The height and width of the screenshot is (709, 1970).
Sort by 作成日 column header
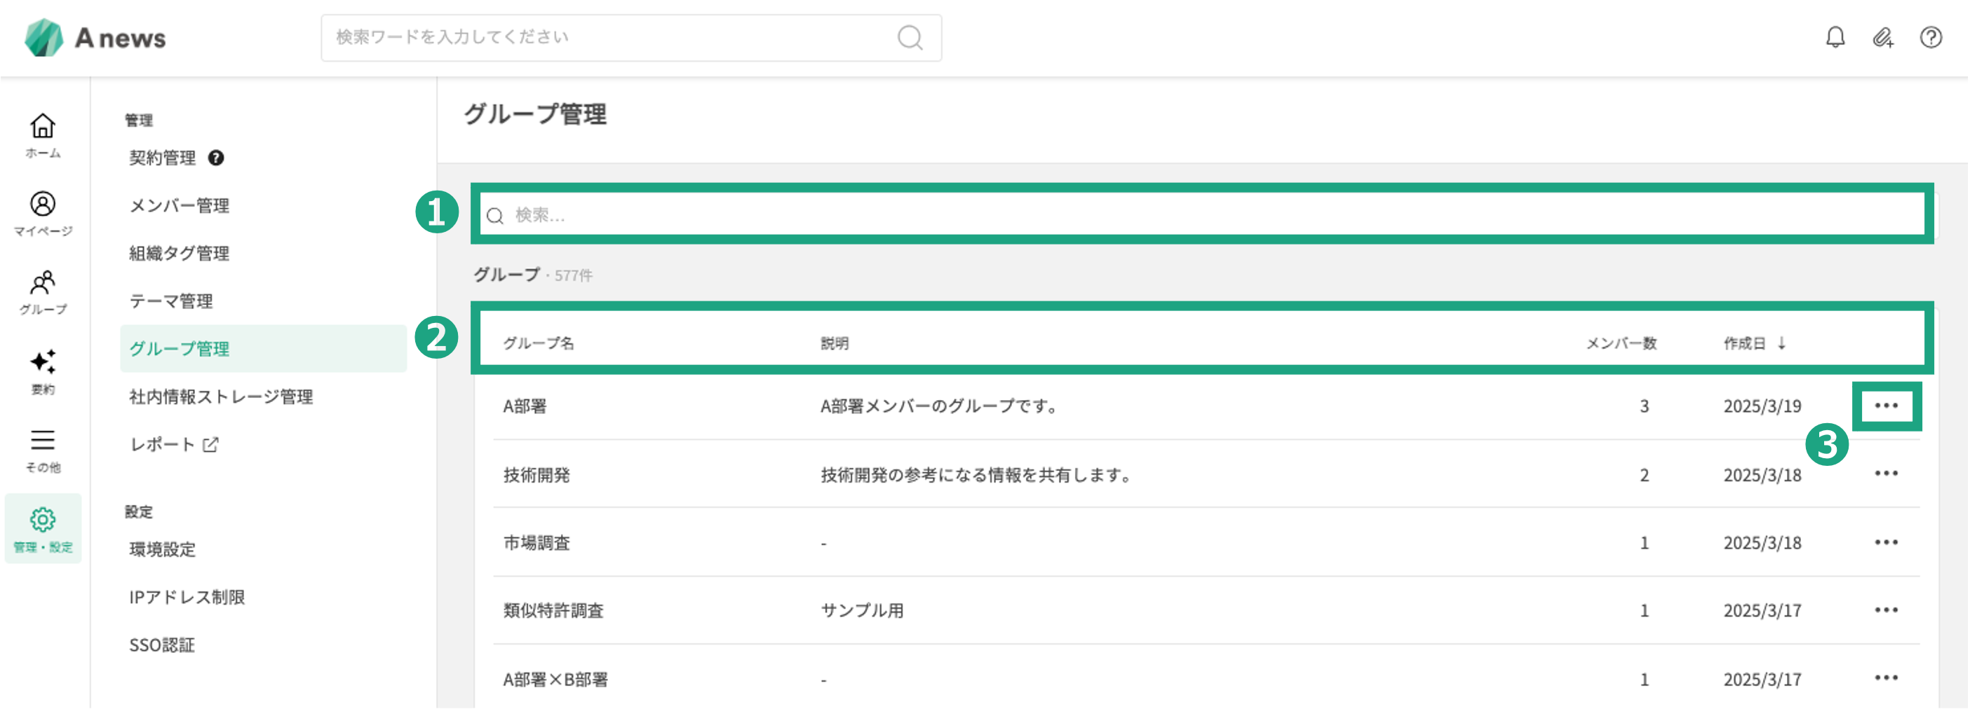[x=1753, y=344]
